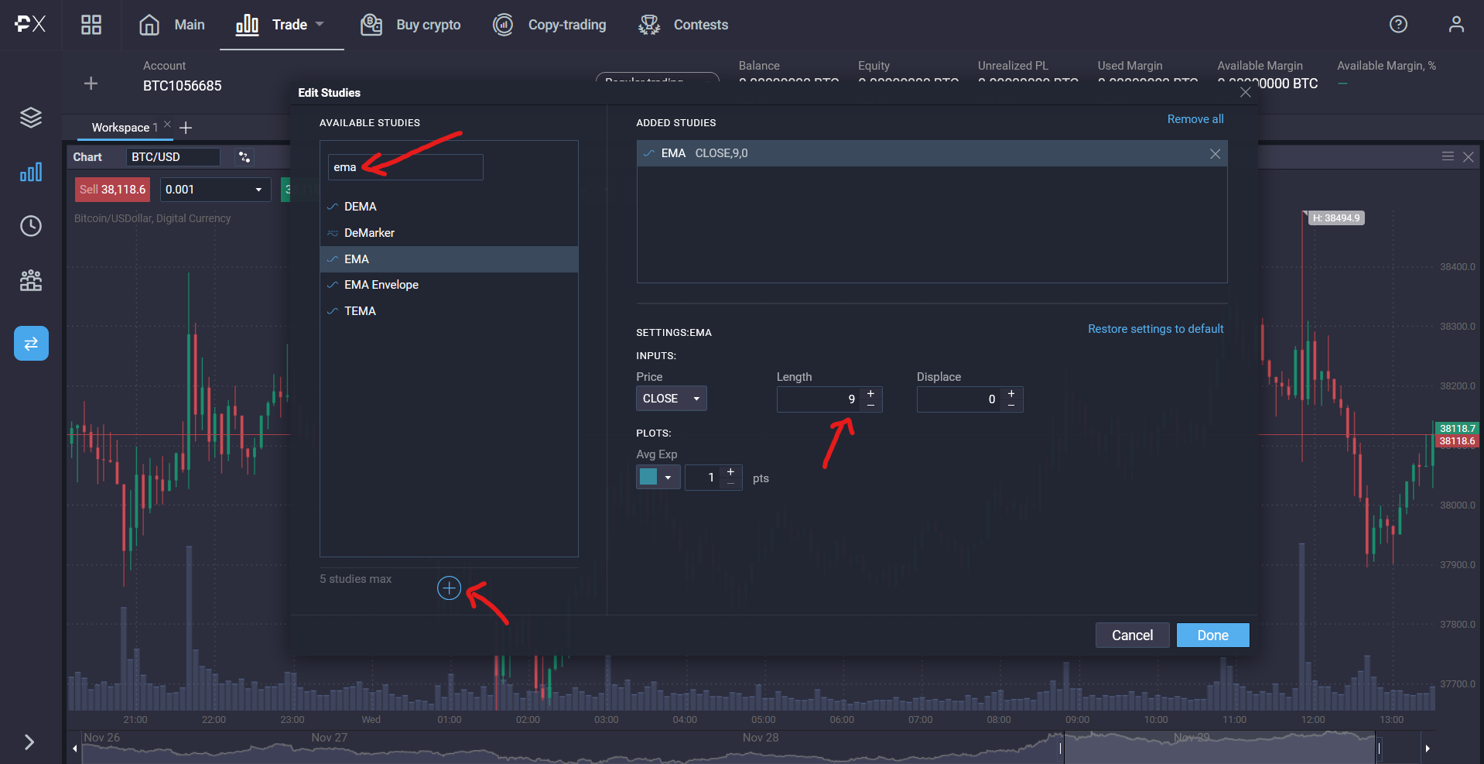Click the Avg Exp teal color swatch

(648, 477)
